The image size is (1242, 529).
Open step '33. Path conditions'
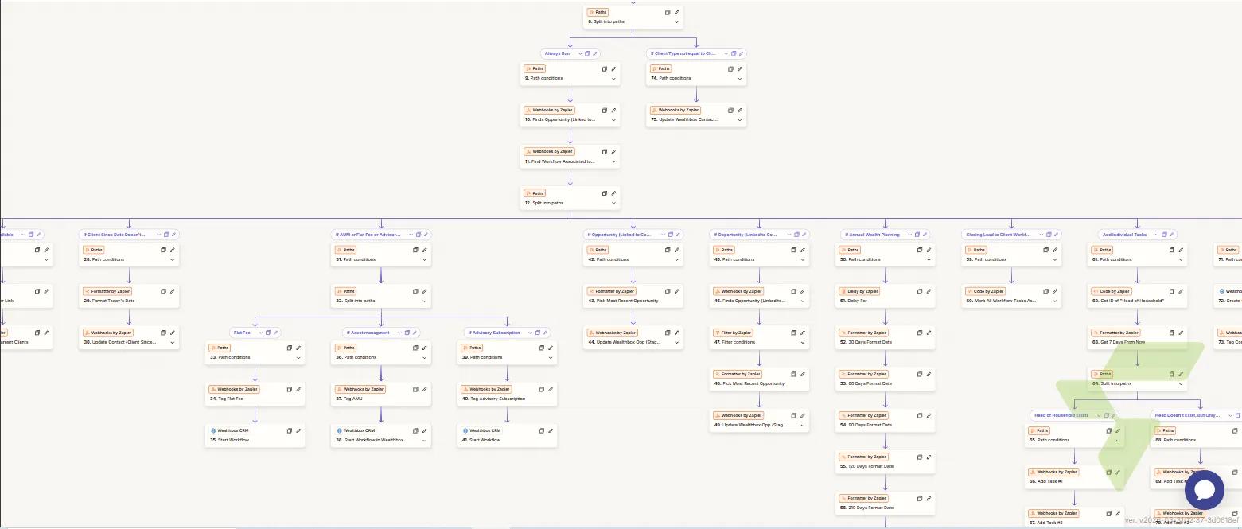[x=255, y=352]
